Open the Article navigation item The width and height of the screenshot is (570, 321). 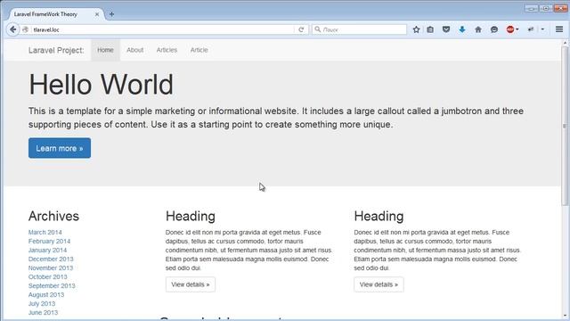199,50
